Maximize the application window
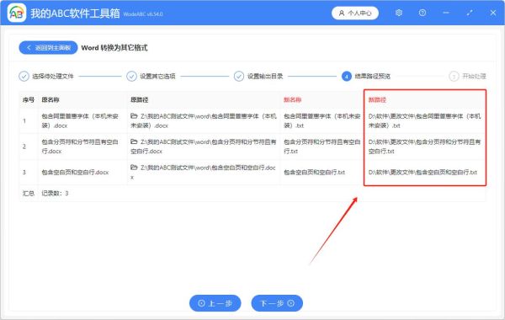The image size is (505, 320). click(470, 13)
